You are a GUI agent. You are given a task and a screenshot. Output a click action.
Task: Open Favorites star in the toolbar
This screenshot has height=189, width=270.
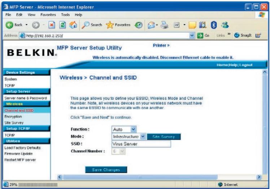pyautogui.click(x=118, y=25)
